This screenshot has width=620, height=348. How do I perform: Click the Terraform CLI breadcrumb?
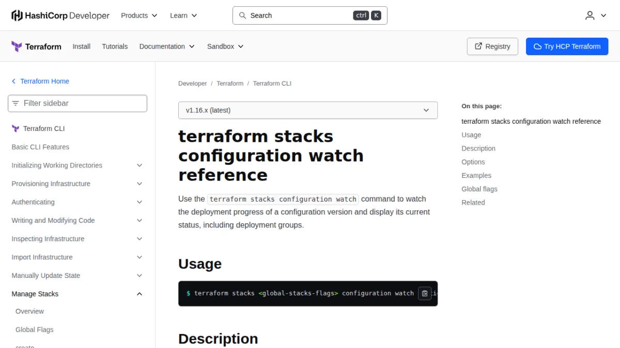(x=272, y=84)
